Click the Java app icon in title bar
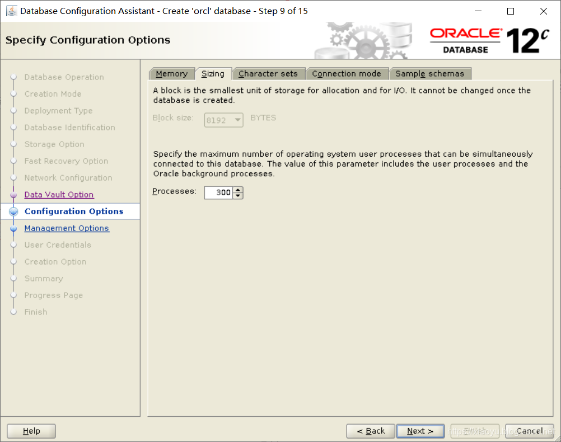561x442 pixels. [11, 11]
